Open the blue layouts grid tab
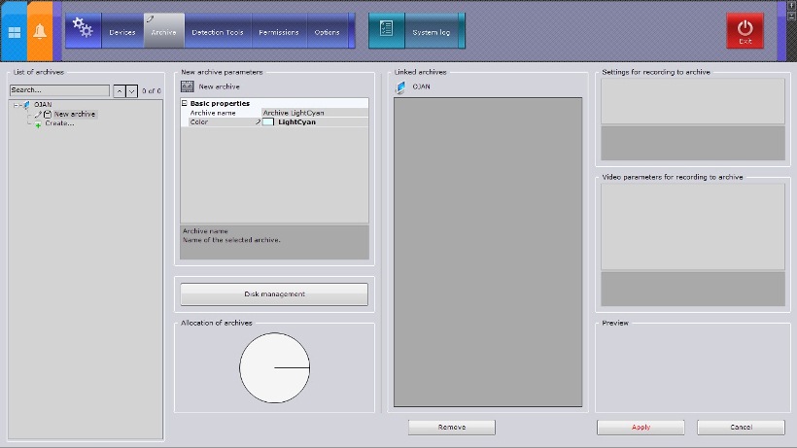The image size is (797, 448). tap(14, 31)
